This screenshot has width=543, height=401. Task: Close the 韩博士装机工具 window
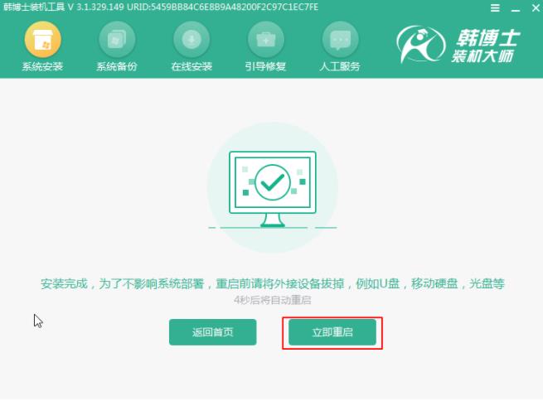(536, 7)
